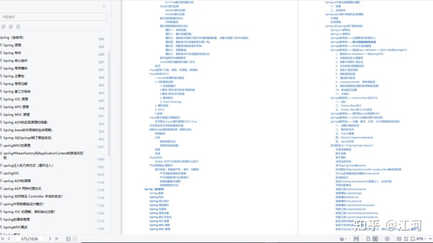Viewport: 433px width, 243px height.
Task: Click the 5. Insert Undo log contents link
Action: point(170,102)
